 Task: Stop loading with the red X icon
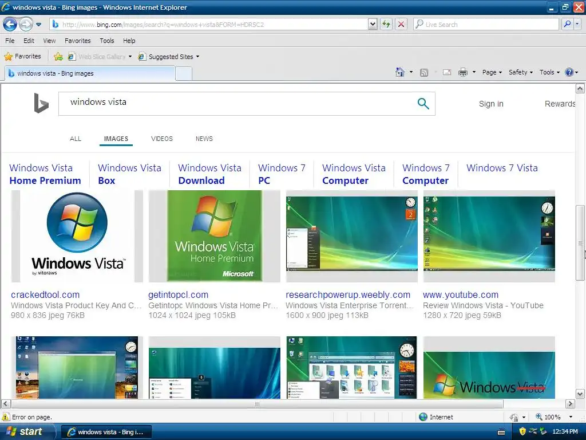(x=401, y=25)
